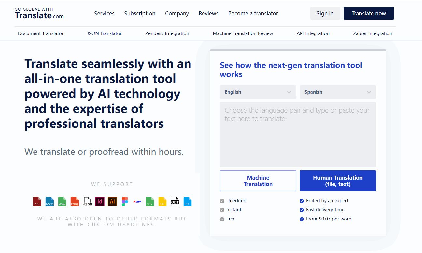
Task: Click the XLIFF format icon
Action: 137,202
